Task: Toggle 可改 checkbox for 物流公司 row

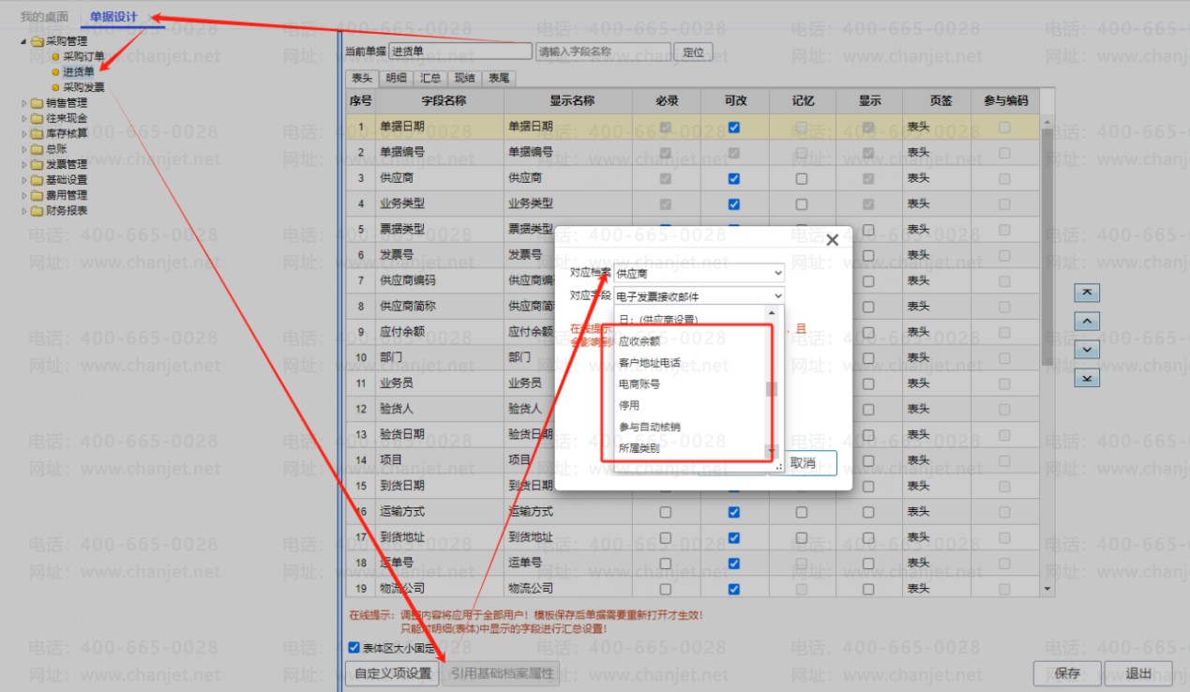Action: (x=734, y=589)
